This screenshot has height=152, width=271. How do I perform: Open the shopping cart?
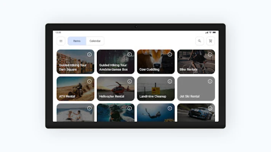210,41
